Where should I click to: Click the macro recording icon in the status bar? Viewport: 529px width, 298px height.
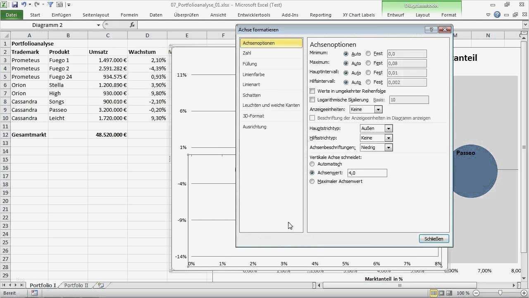(34, 293)
